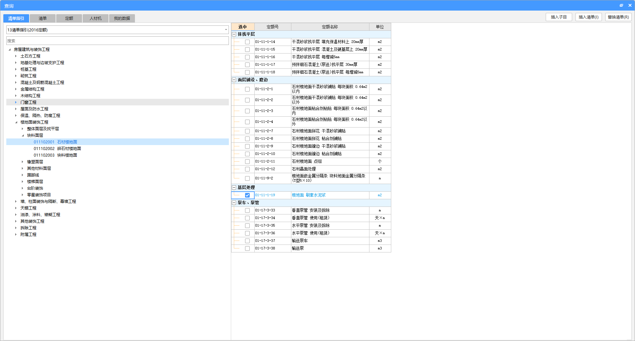Click quota number 01-11-2-11
The width and height of the screenshot is (635, 341).
(265, 162)
